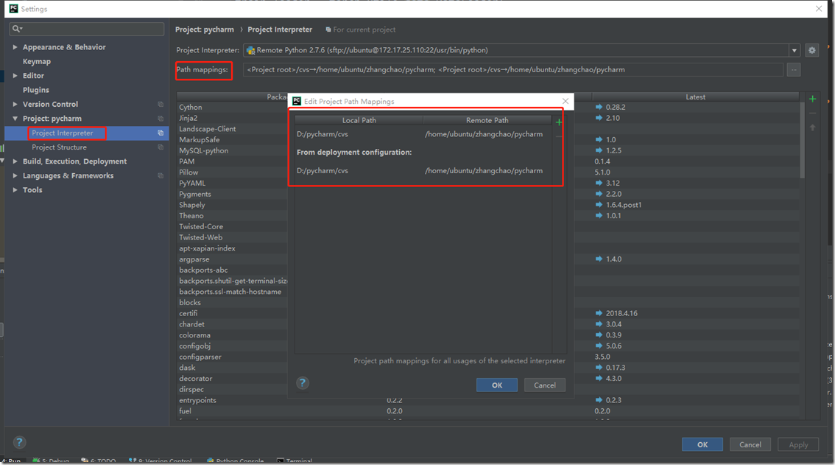Click upgrade arrow next to 0.17.3
This screenshot has height=465, width=835.
click(599, 368)
